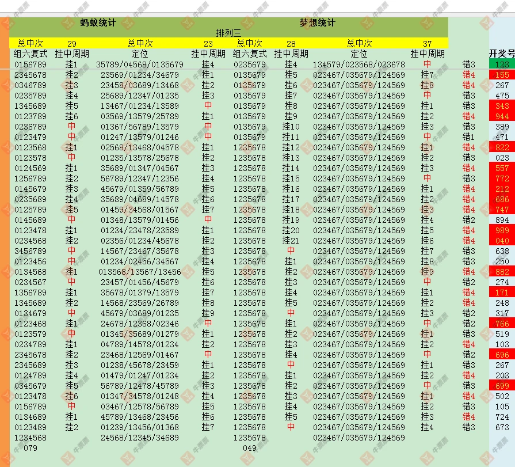Click the green 123 draw number cell
The height and width of the screenshot is (467, 515).
[502, 64]
